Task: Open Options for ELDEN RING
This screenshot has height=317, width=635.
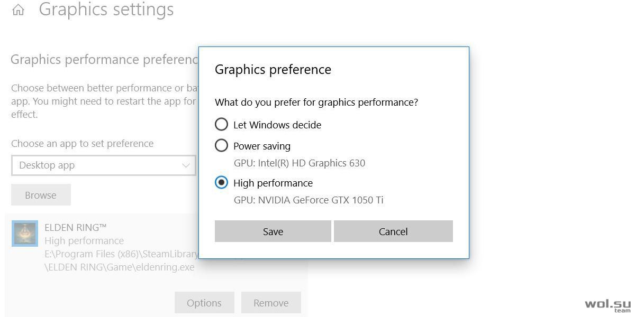Action: (x=204, y=303)
